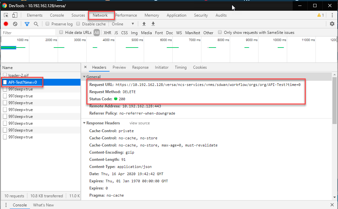Toggle the blue filter funnel icon
The width and height of the screenshot is (338, 209).
pos(27,24)
